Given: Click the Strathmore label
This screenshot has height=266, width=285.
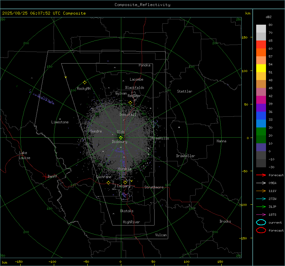Looking at the screenshot, I should pos(154,187).
